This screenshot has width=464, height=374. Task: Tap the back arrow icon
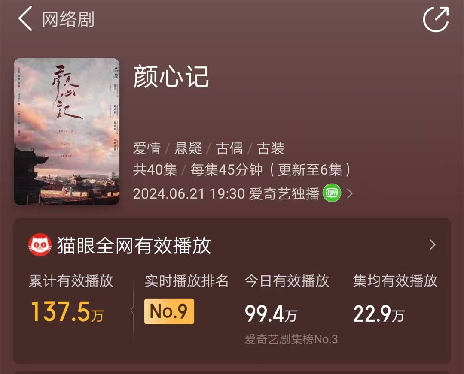25,19
